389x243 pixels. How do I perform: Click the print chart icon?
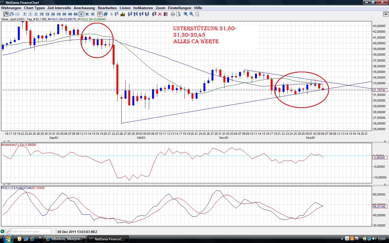[x=173, y=14]
